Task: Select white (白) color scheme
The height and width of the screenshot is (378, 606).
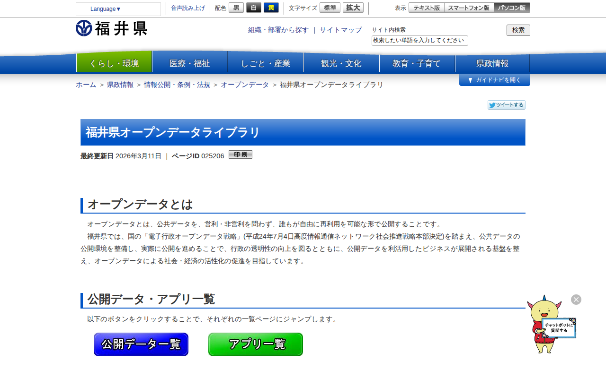Action: point(254,8)
